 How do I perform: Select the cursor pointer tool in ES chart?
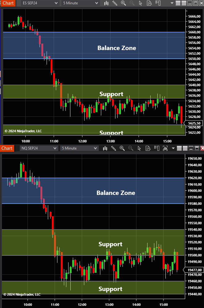(140, 3)
